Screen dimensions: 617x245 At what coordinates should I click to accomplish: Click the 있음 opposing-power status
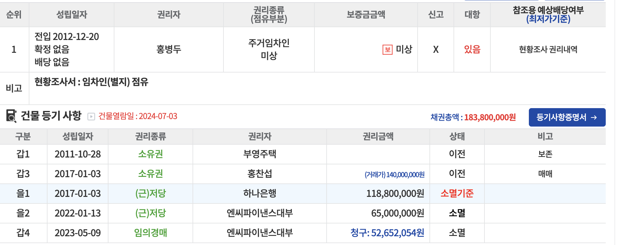pyautogui.click(x=472, y=49)
